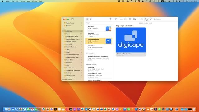This screenshot has width=199, height=112.
Task: Click the Search field in Notes
Action: point(165,19)
